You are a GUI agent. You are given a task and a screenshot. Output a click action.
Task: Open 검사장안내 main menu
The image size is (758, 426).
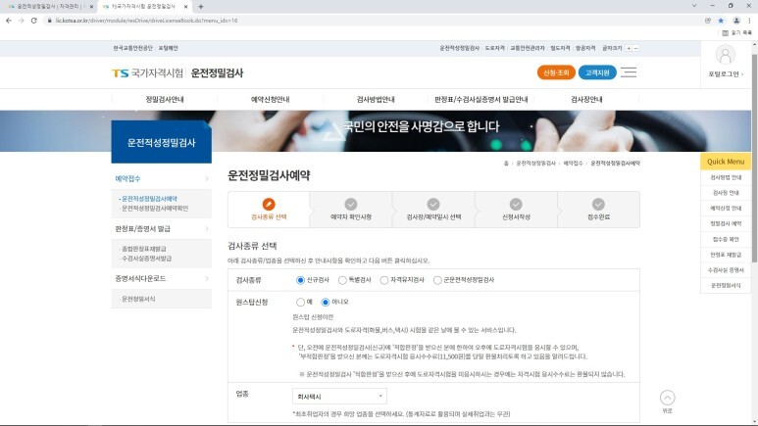(586, 100)
